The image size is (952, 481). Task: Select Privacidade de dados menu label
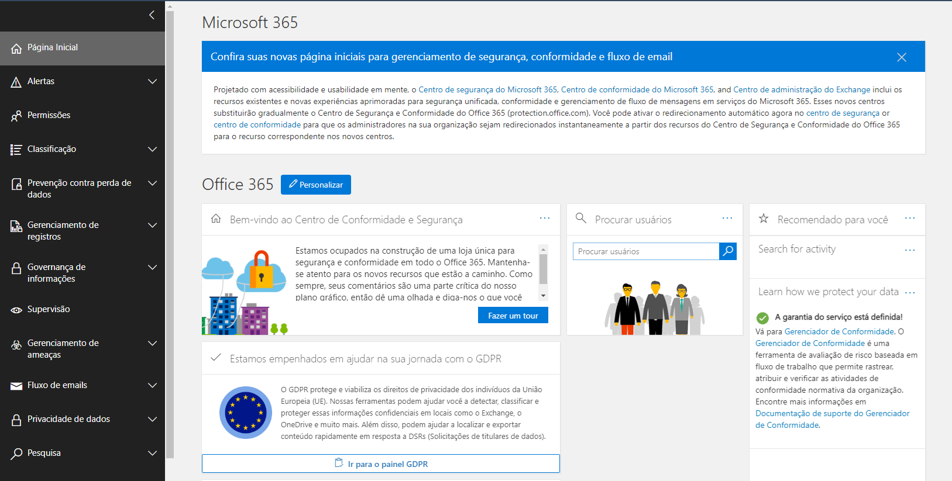pos(68,419)
